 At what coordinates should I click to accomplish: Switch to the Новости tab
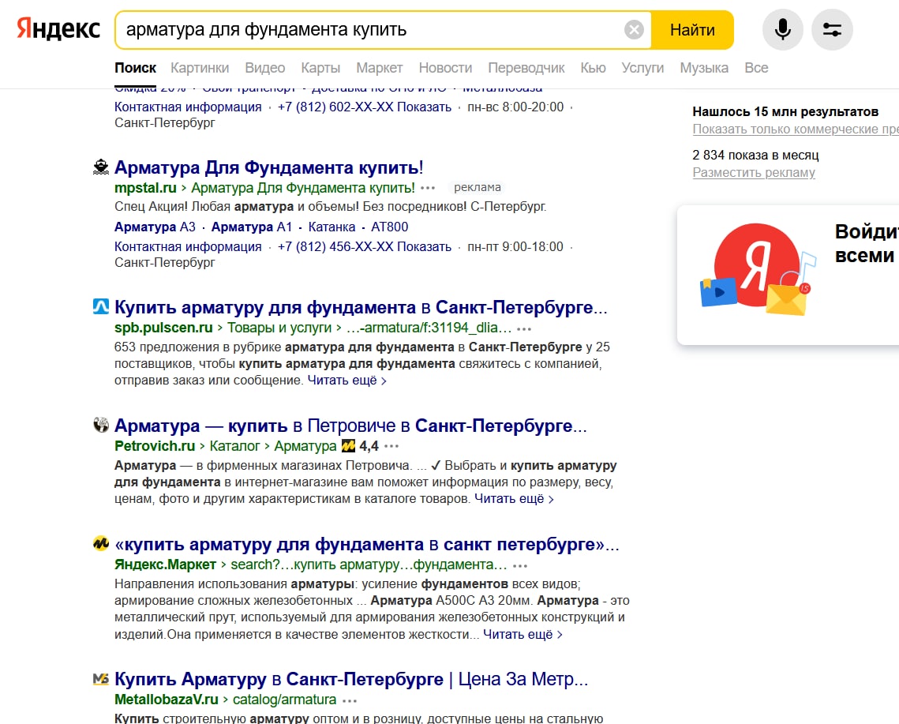pos(445,68)
